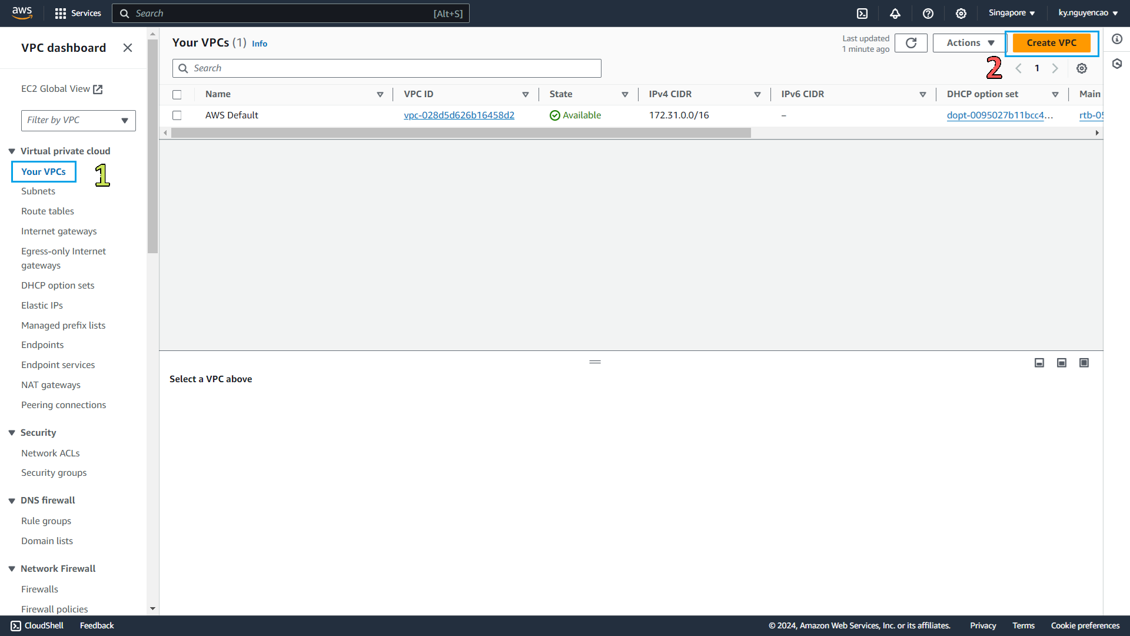This screenshot has width=1130, height=636.
Task: Open vpc-028d5d626b16458d2 link
Action: coord(459,115)
